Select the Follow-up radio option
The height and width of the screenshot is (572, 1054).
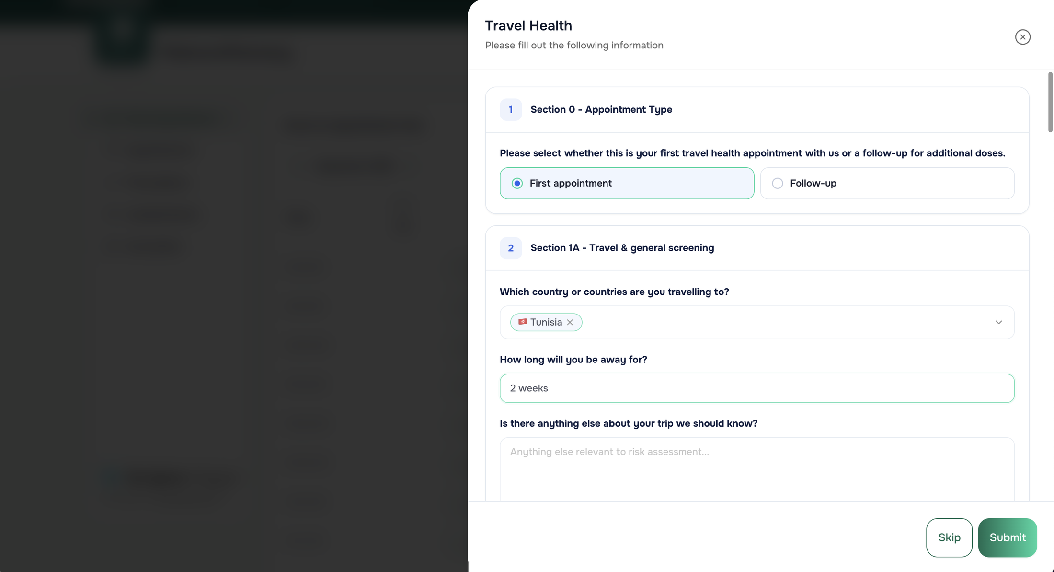point(887,183)
